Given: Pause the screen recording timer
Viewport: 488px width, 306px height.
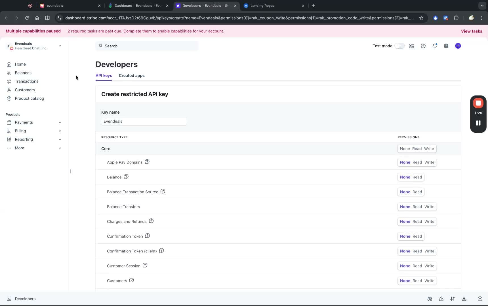Looking at the screenshot, I should coord(478,123).
